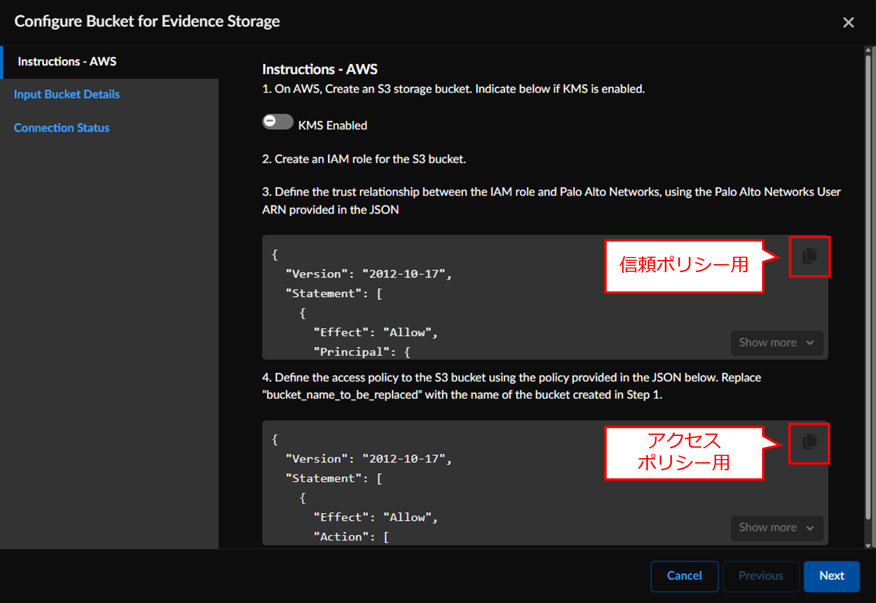Copy the access policy JSON via copy icon
This screenshot has height=603, width=876.
[809, 442]
